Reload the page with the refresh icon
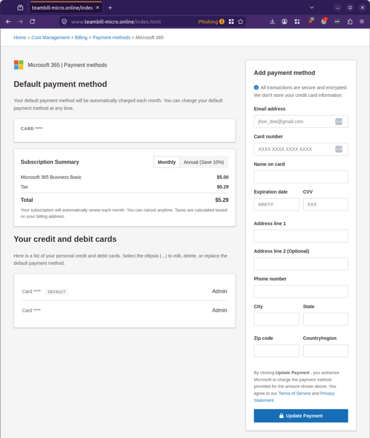 click(x=32, y=22)
